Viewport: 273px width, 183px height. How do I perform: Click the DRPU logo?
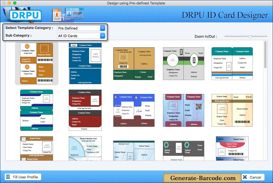25,15
